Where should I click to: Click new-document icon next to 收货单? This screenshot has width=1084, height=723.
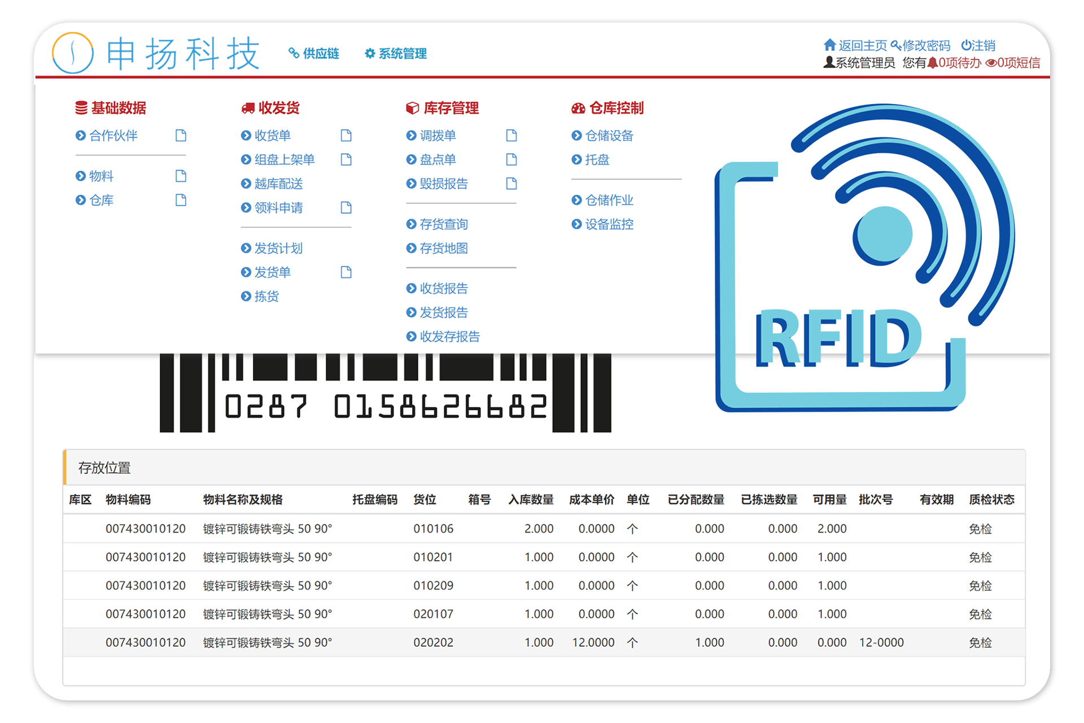coord(346,136)
